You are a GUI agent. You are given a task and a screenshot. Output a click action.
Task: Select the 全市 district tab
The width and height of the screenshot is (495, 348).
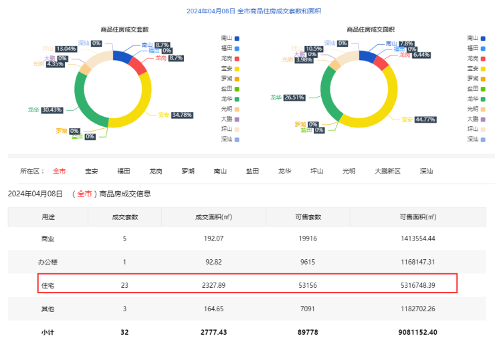(x=60, y=172)
